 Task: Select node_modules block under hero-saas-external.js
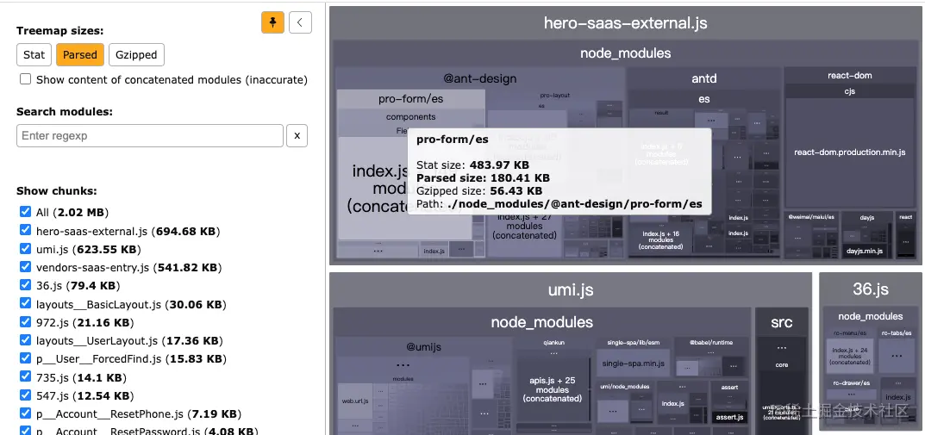(x=625, y=53)
